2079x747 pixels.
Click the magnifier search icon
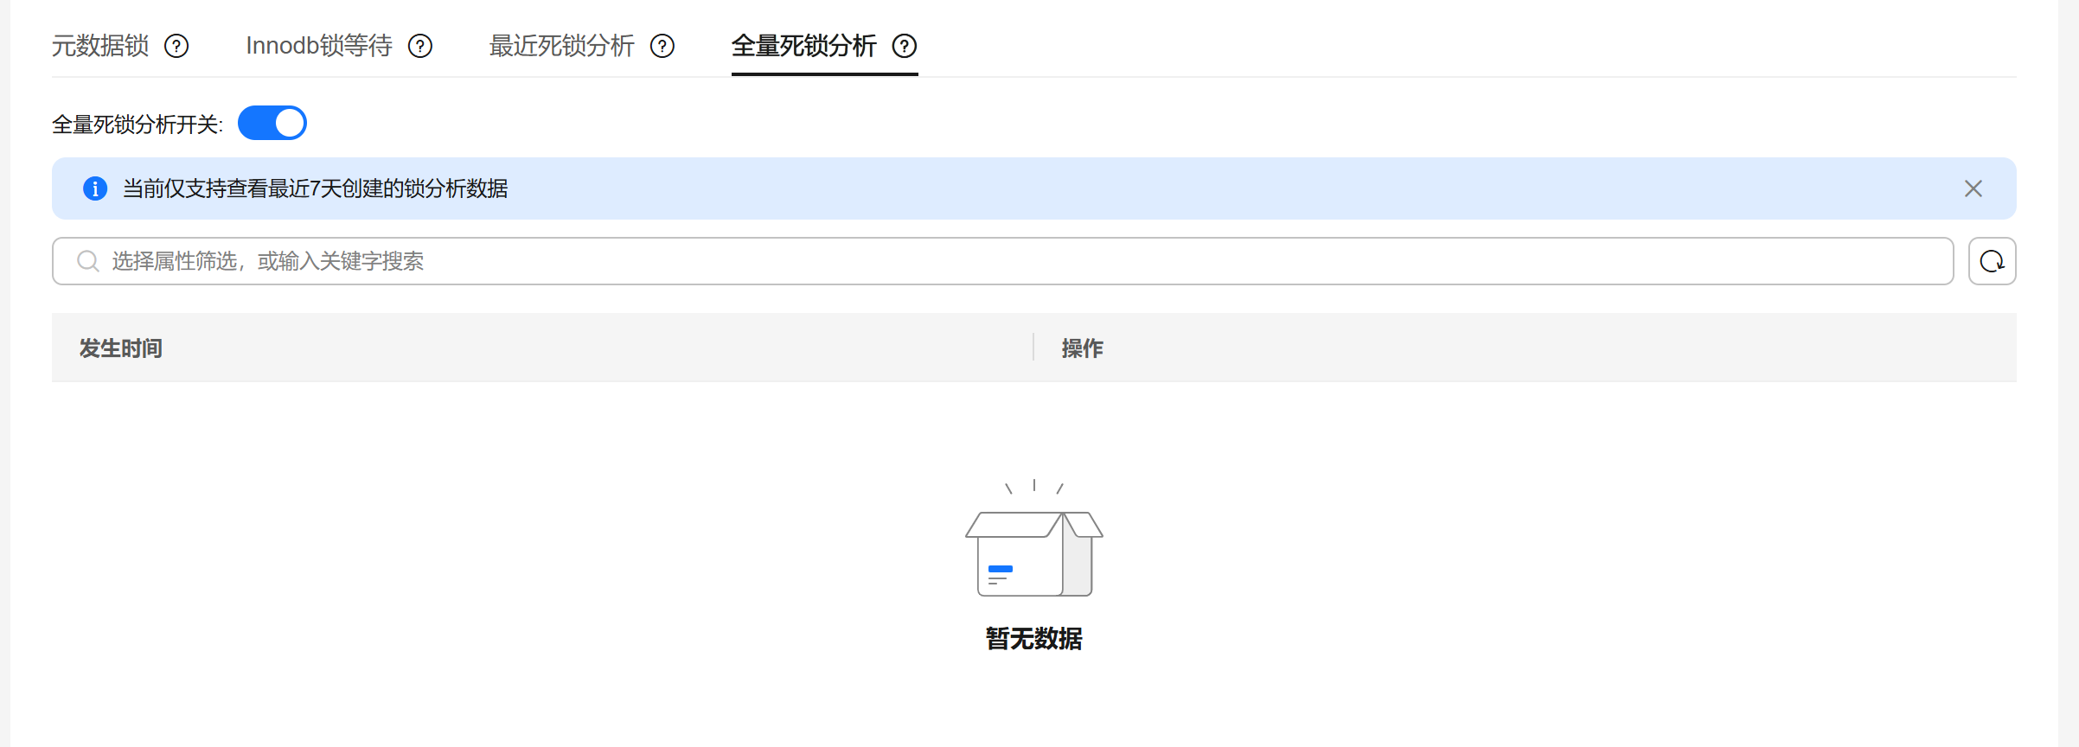pos(88,261)
